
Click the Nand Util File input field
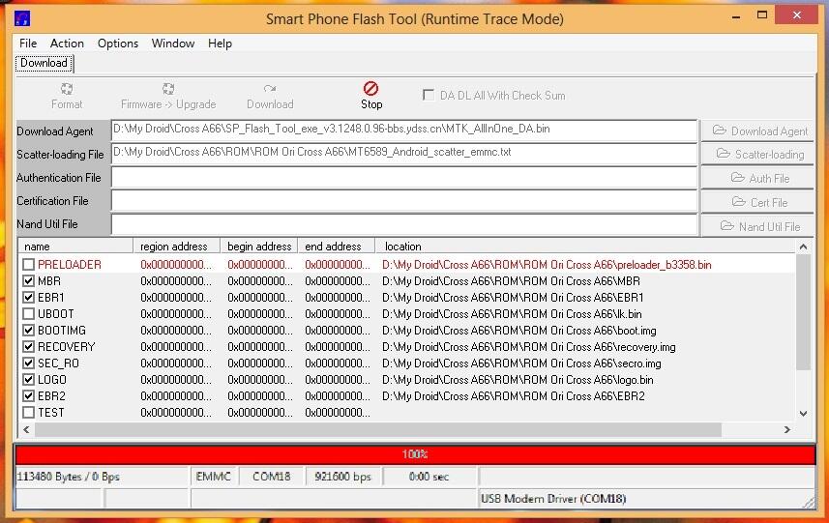(404, 224)
